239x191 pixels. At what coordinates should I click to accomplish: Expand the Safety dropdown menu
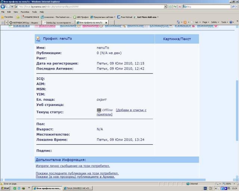[x=215, y=22]
